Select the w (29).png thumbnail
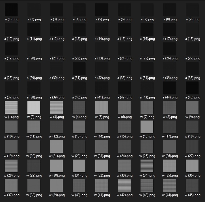The height and width of the screenshot is (202, 205). coord(34,166)
